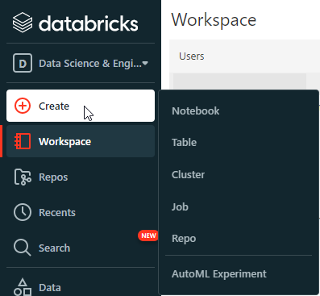The height and width of the screenshot is (296, 320).
Task: Click the Create button label
Action: coord(54,106)
